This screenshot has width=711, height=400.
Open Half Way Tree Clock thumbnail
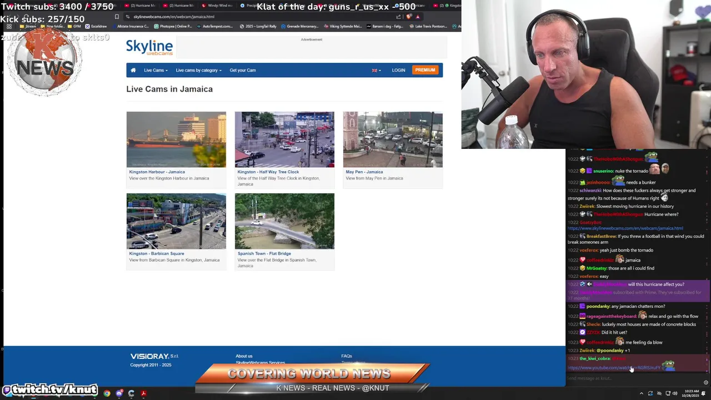click(x=284, y=139)
